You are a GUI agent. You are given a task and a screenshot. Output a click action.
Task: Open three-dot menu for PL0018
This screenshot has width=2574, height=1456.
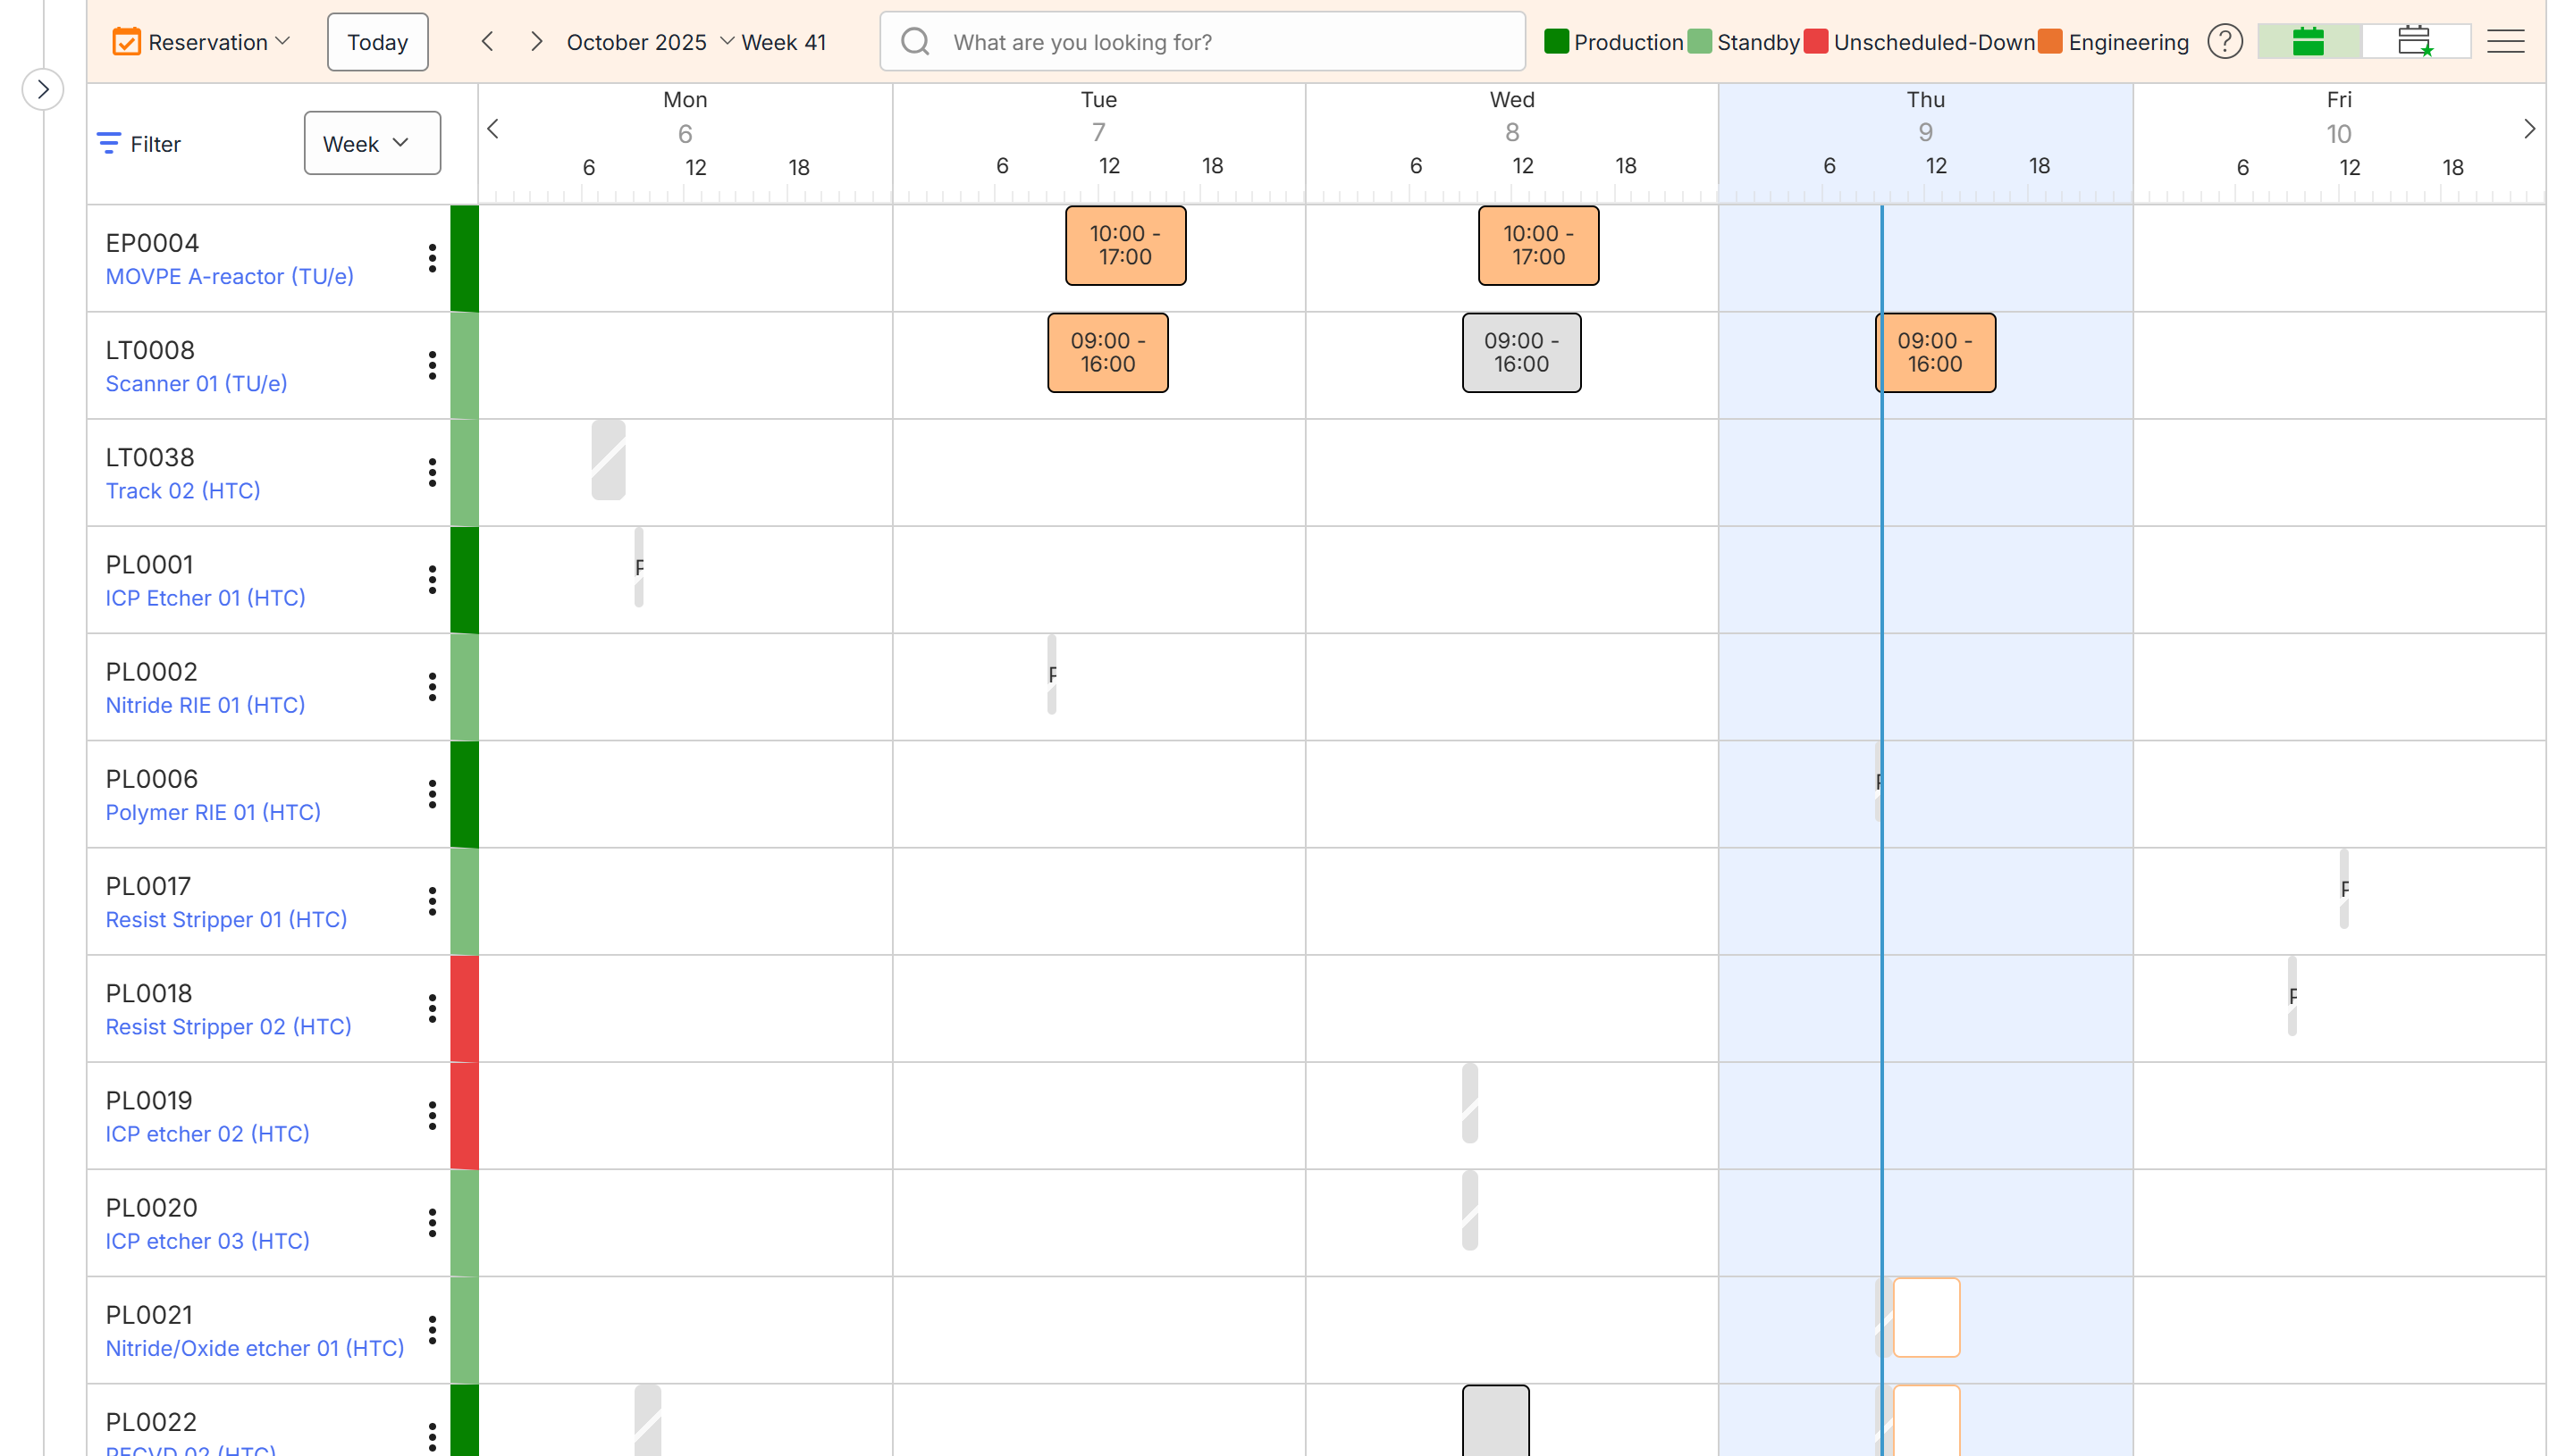(x=433, y=1008)
